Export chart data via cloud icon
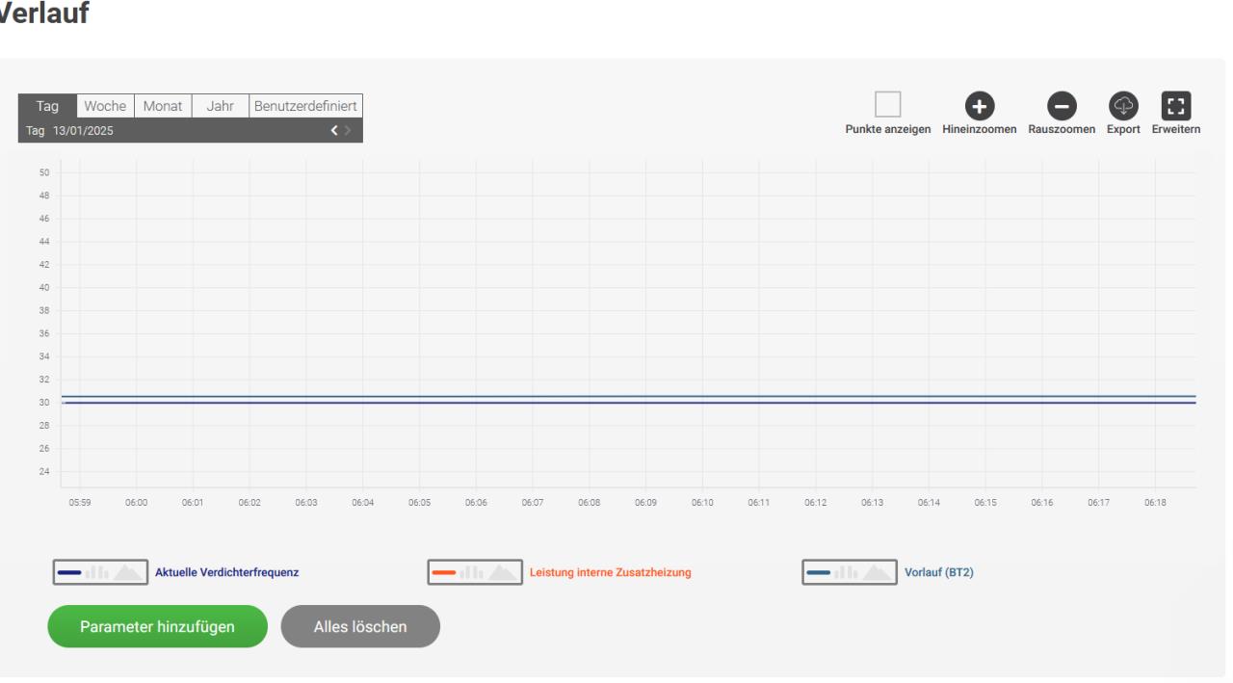 tap(1123, 106)
